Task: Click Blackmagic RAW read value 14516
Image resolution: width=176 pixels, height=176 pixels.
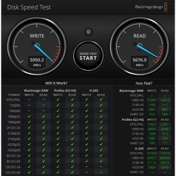Action: [x=165, y=100]
